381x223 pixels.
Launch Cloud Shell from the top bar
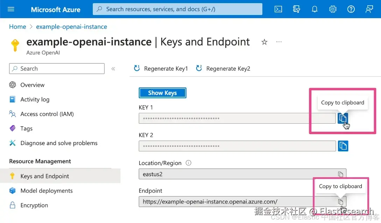coord(278,9)
